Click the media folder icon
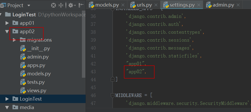 pos(15,108)
